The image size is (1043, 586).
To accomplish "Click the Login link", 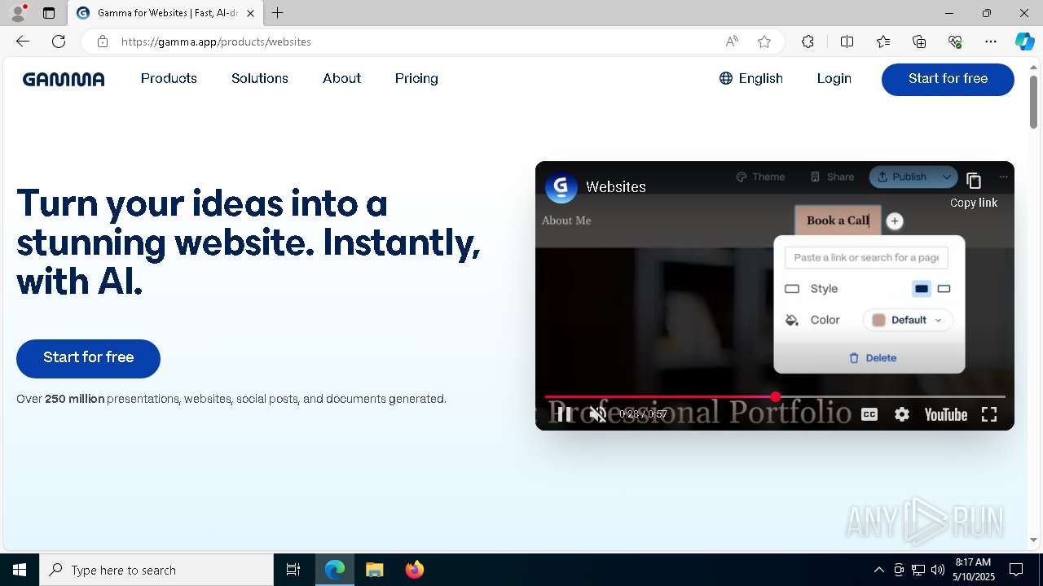I will (834, 79).
